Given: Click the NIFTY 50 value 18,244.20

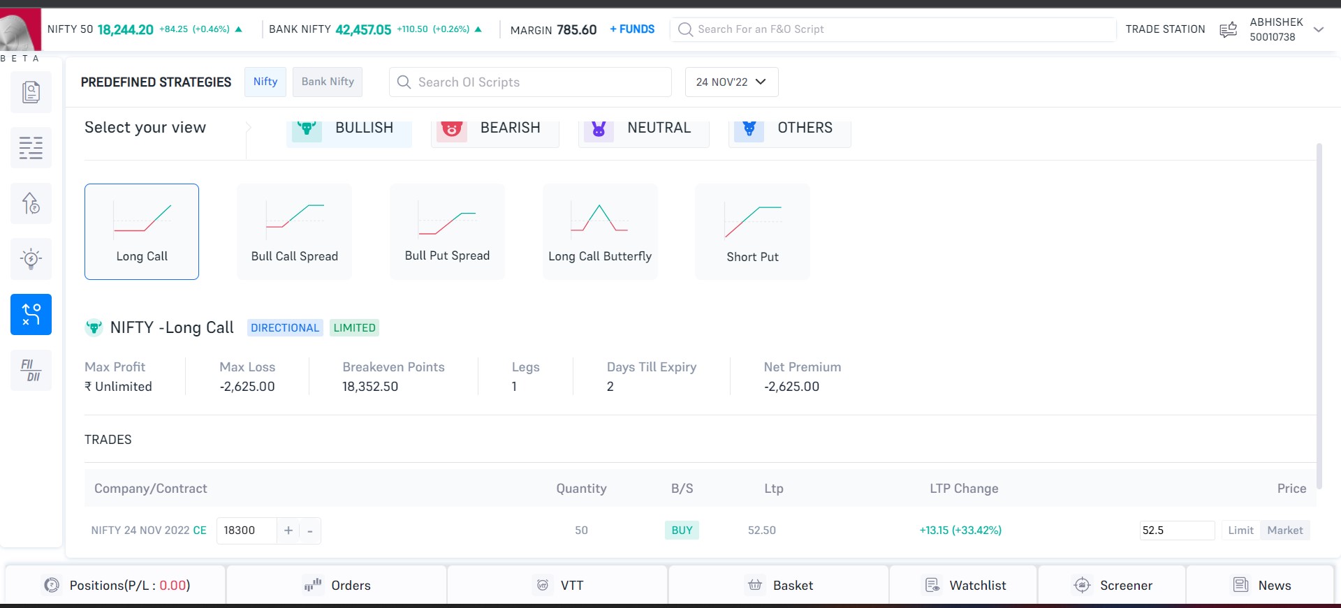Looking at the screenshot, I should point(126,29).
